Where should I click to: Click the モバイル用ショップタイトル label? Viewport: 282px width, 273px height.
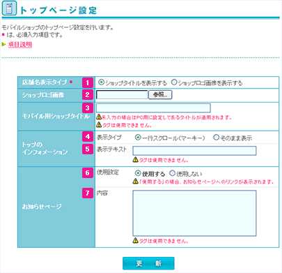(x=56, y=116)
